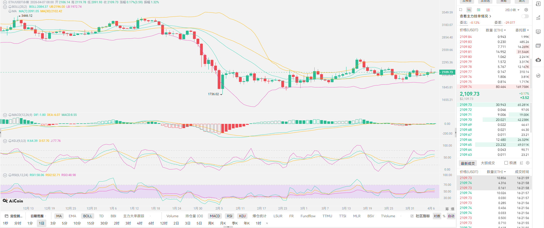The width and height of the screenshot is (544, 228).
Task: Check the 极速 checkbox
Action: (506, 163)
